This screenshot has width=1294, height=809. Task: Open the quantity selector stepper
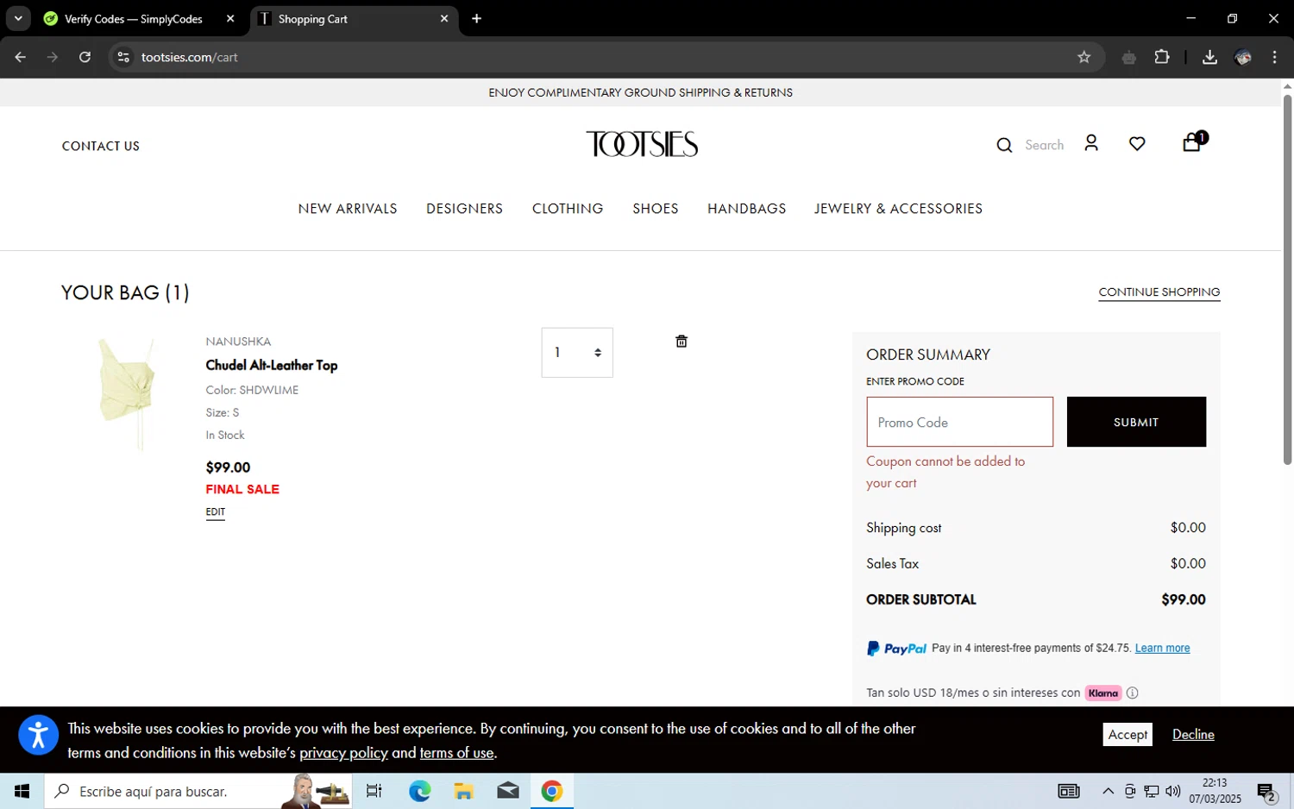coord(577,353)
